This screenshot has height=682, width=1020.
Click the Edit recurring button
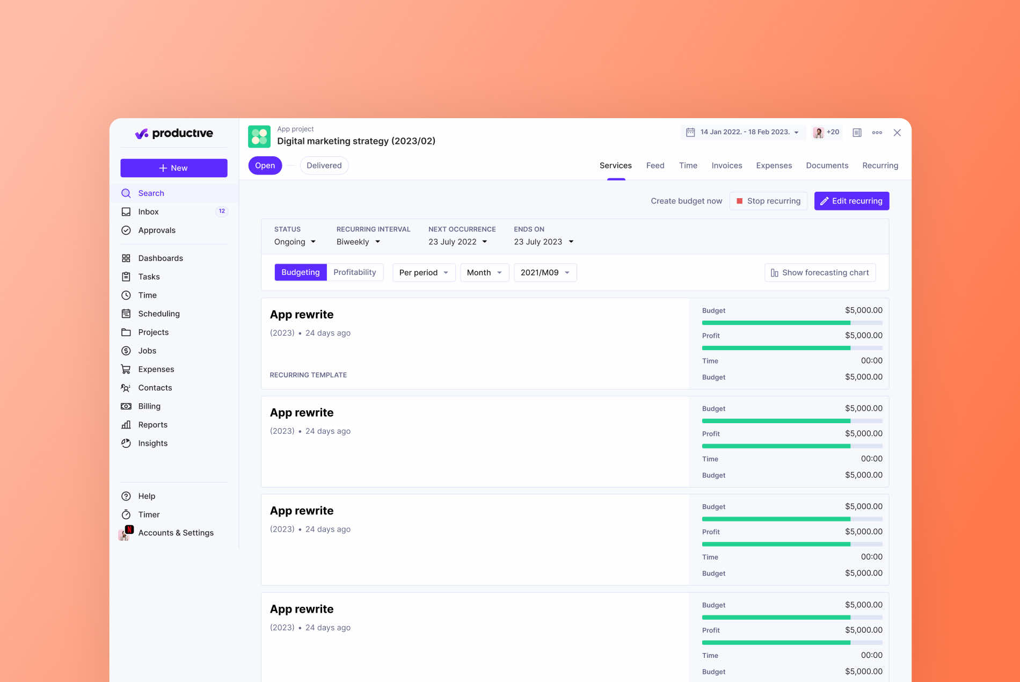click(851, 201)
